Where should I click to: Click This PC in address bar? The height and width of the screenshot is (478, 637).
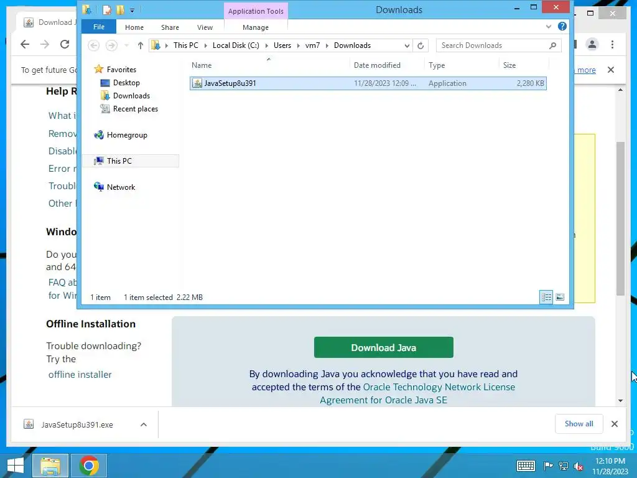pyautogui.click(x=185, y=45)
